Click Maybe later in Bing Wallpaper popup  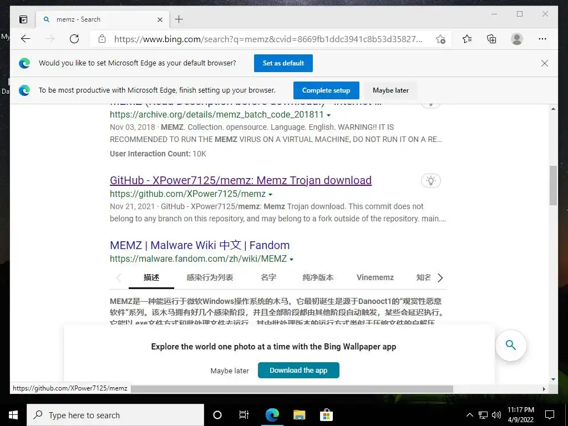(x=230, y=371)
